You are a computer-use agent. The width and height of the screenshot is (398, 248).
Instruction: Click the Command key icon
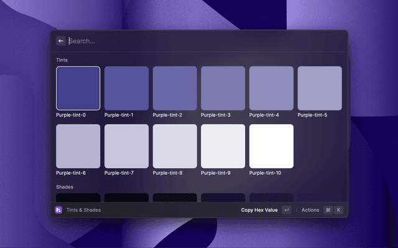pyautogui.click(x=328, y=210)
